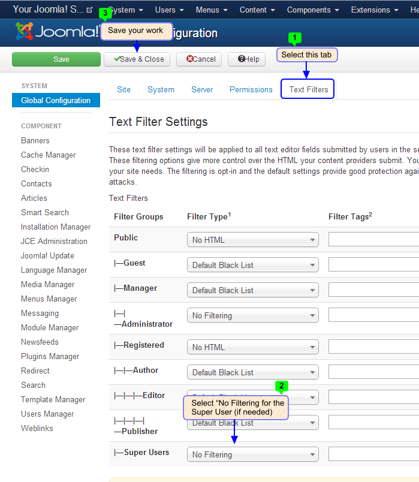Open Plugins Manager settings
419x482 pixels.
50,357
